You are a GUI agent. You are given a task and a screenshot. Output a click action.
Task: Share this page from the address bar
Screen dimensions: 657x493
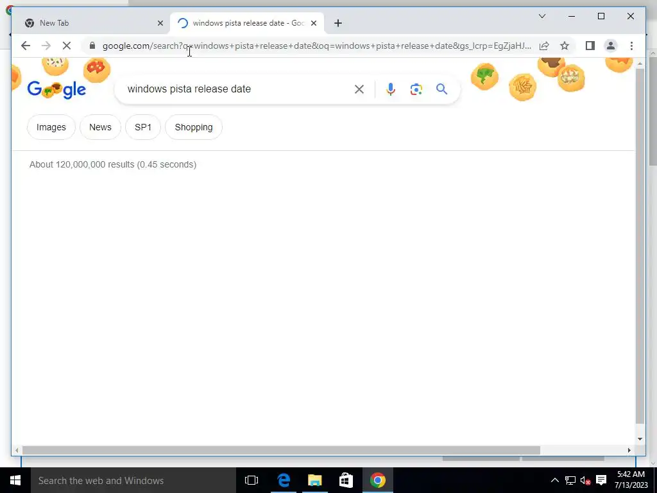point(544,46)
